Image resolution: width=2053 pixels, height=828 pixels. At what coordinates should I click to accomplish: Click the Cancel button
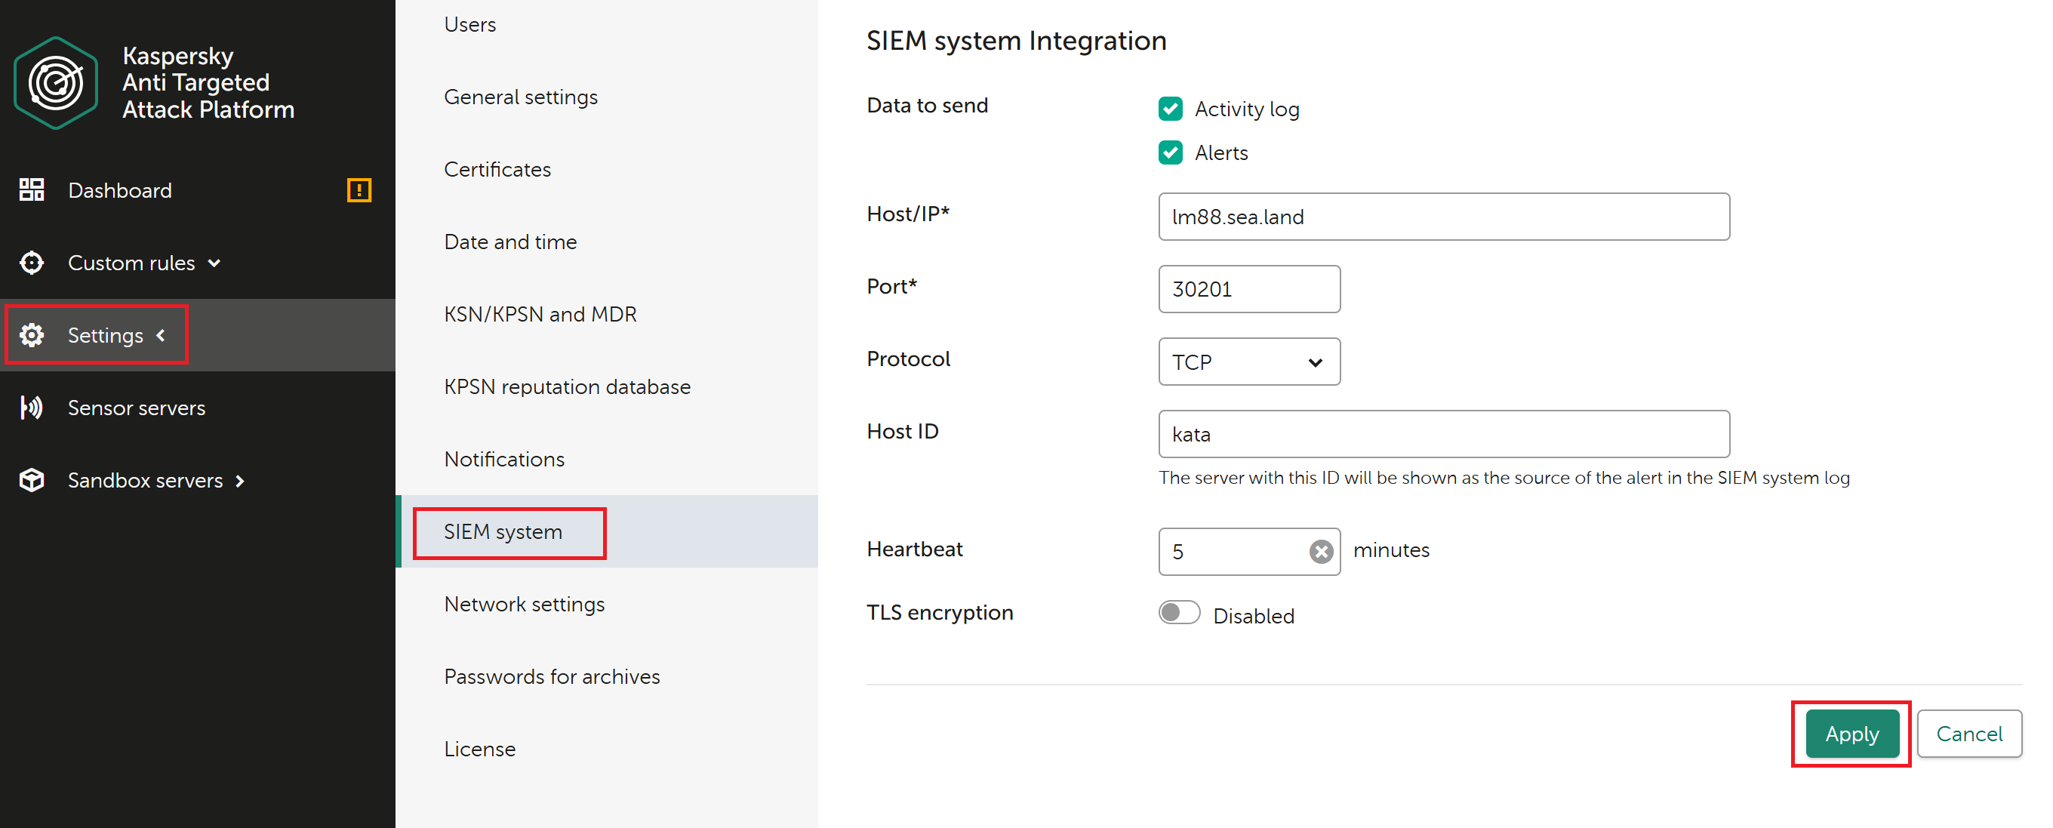point(1968,733)
